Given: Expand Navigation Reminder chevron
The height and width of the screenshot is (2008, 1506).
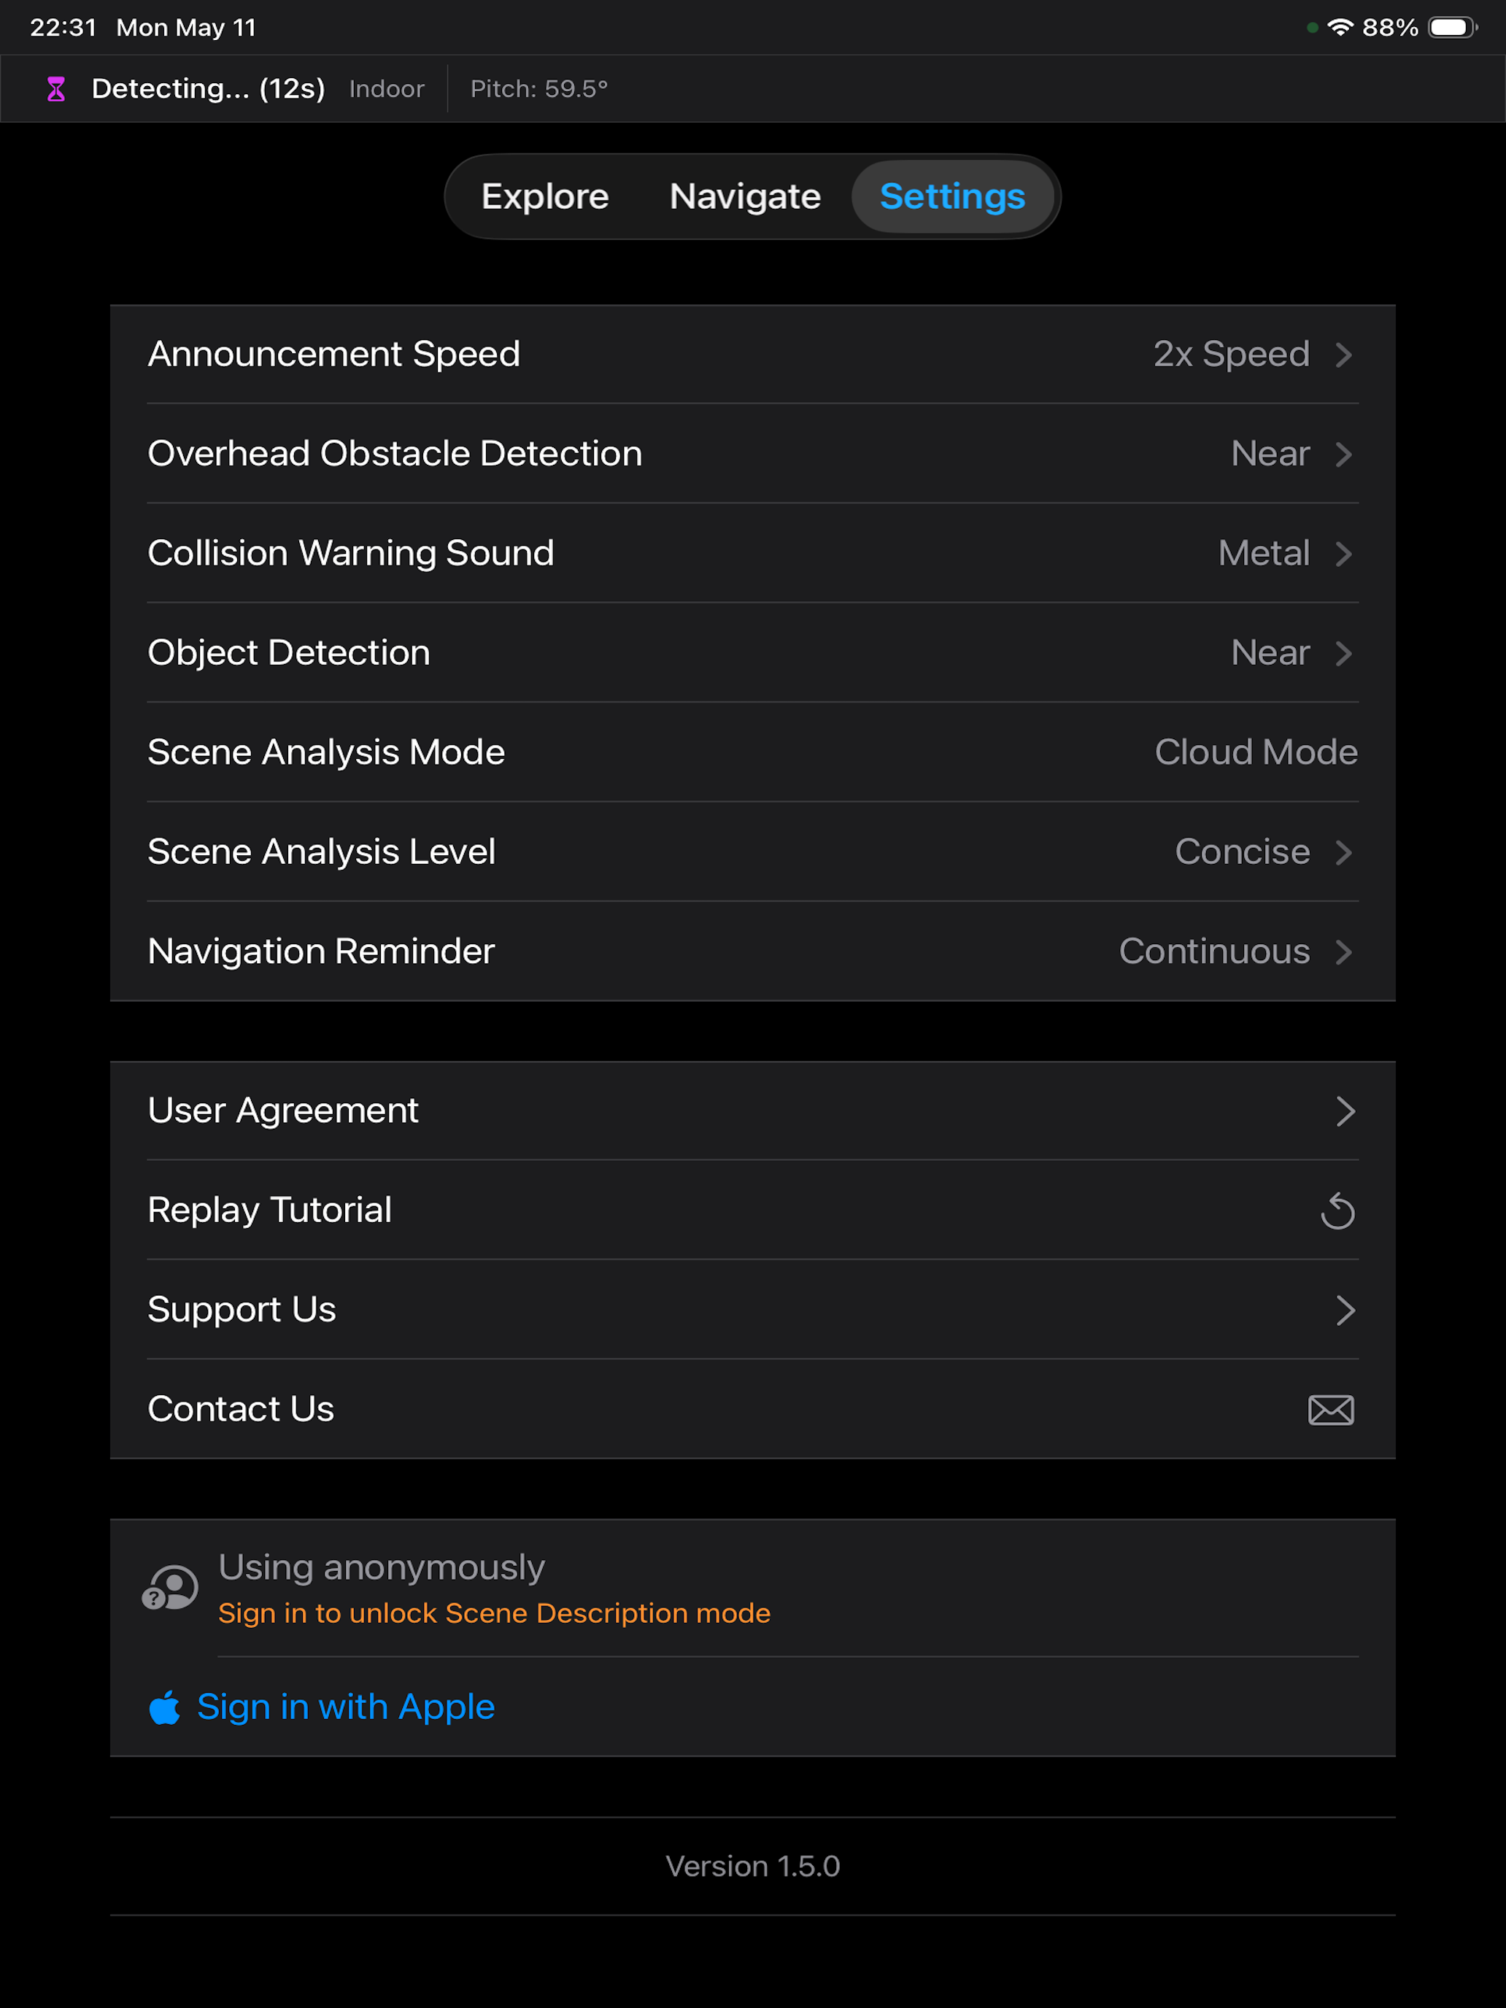Looking at the screenshot, I should click(x=1345, y=952).
